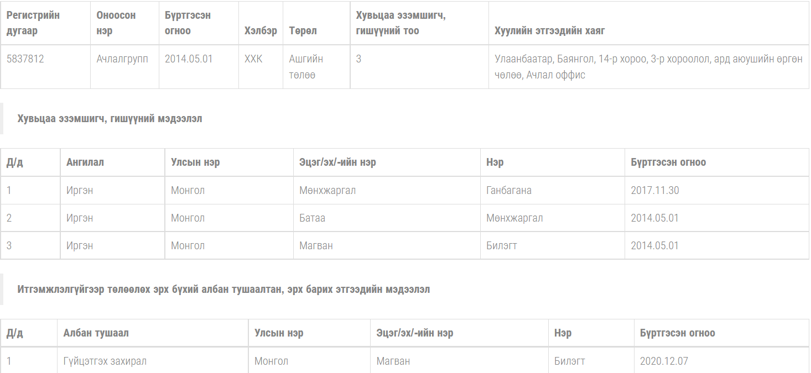Click the Хувьцаа эзэмшигч, гишүүний мэдээлэл section heading

(110, 119)
